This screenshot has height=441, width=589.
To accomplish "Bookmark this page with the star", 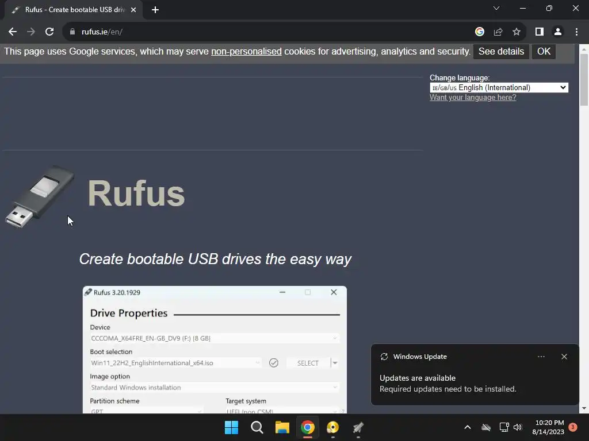I will [517, 32].
